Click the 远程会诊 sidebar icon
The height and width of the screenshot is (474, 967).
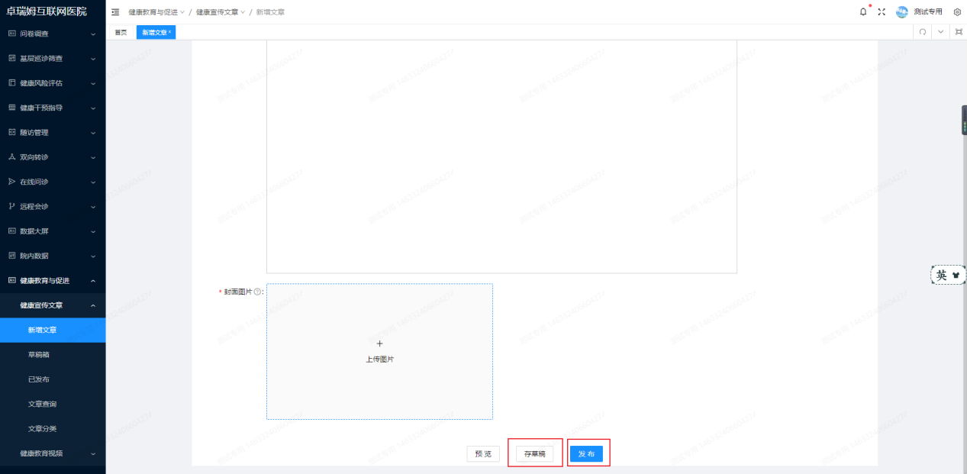(11, 206)
